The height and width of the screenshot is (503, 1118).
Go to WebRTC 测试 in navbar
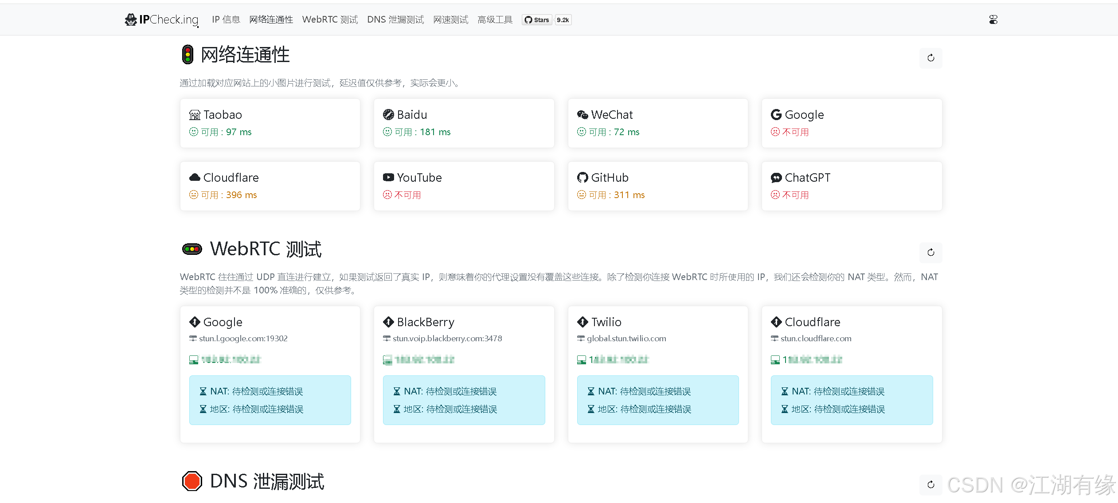pos(330,19)
